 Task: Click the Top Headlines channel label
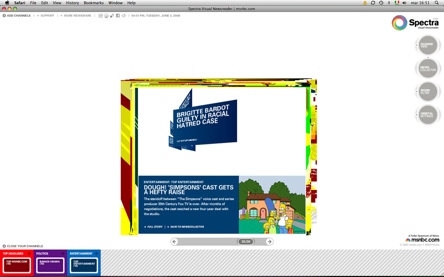coord(13,254)
